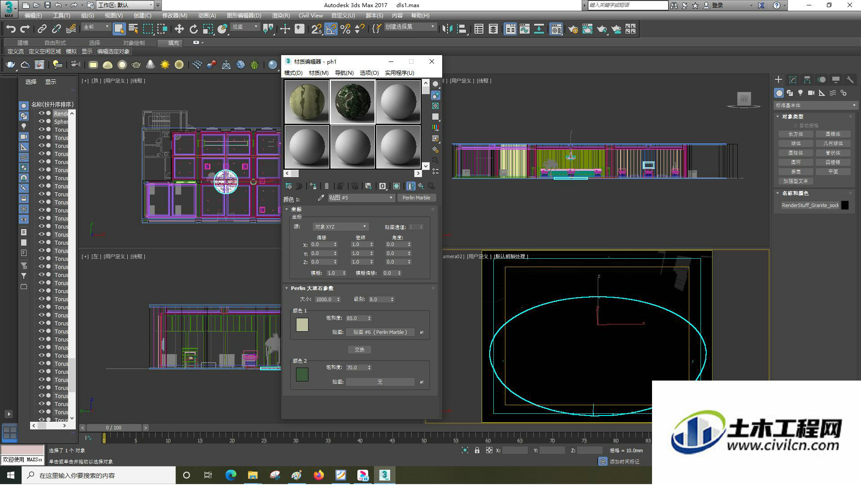Click the Sample Type sphere icon
Image resolution: width=861 pixels, height=485 pixels.
point(435,84)
